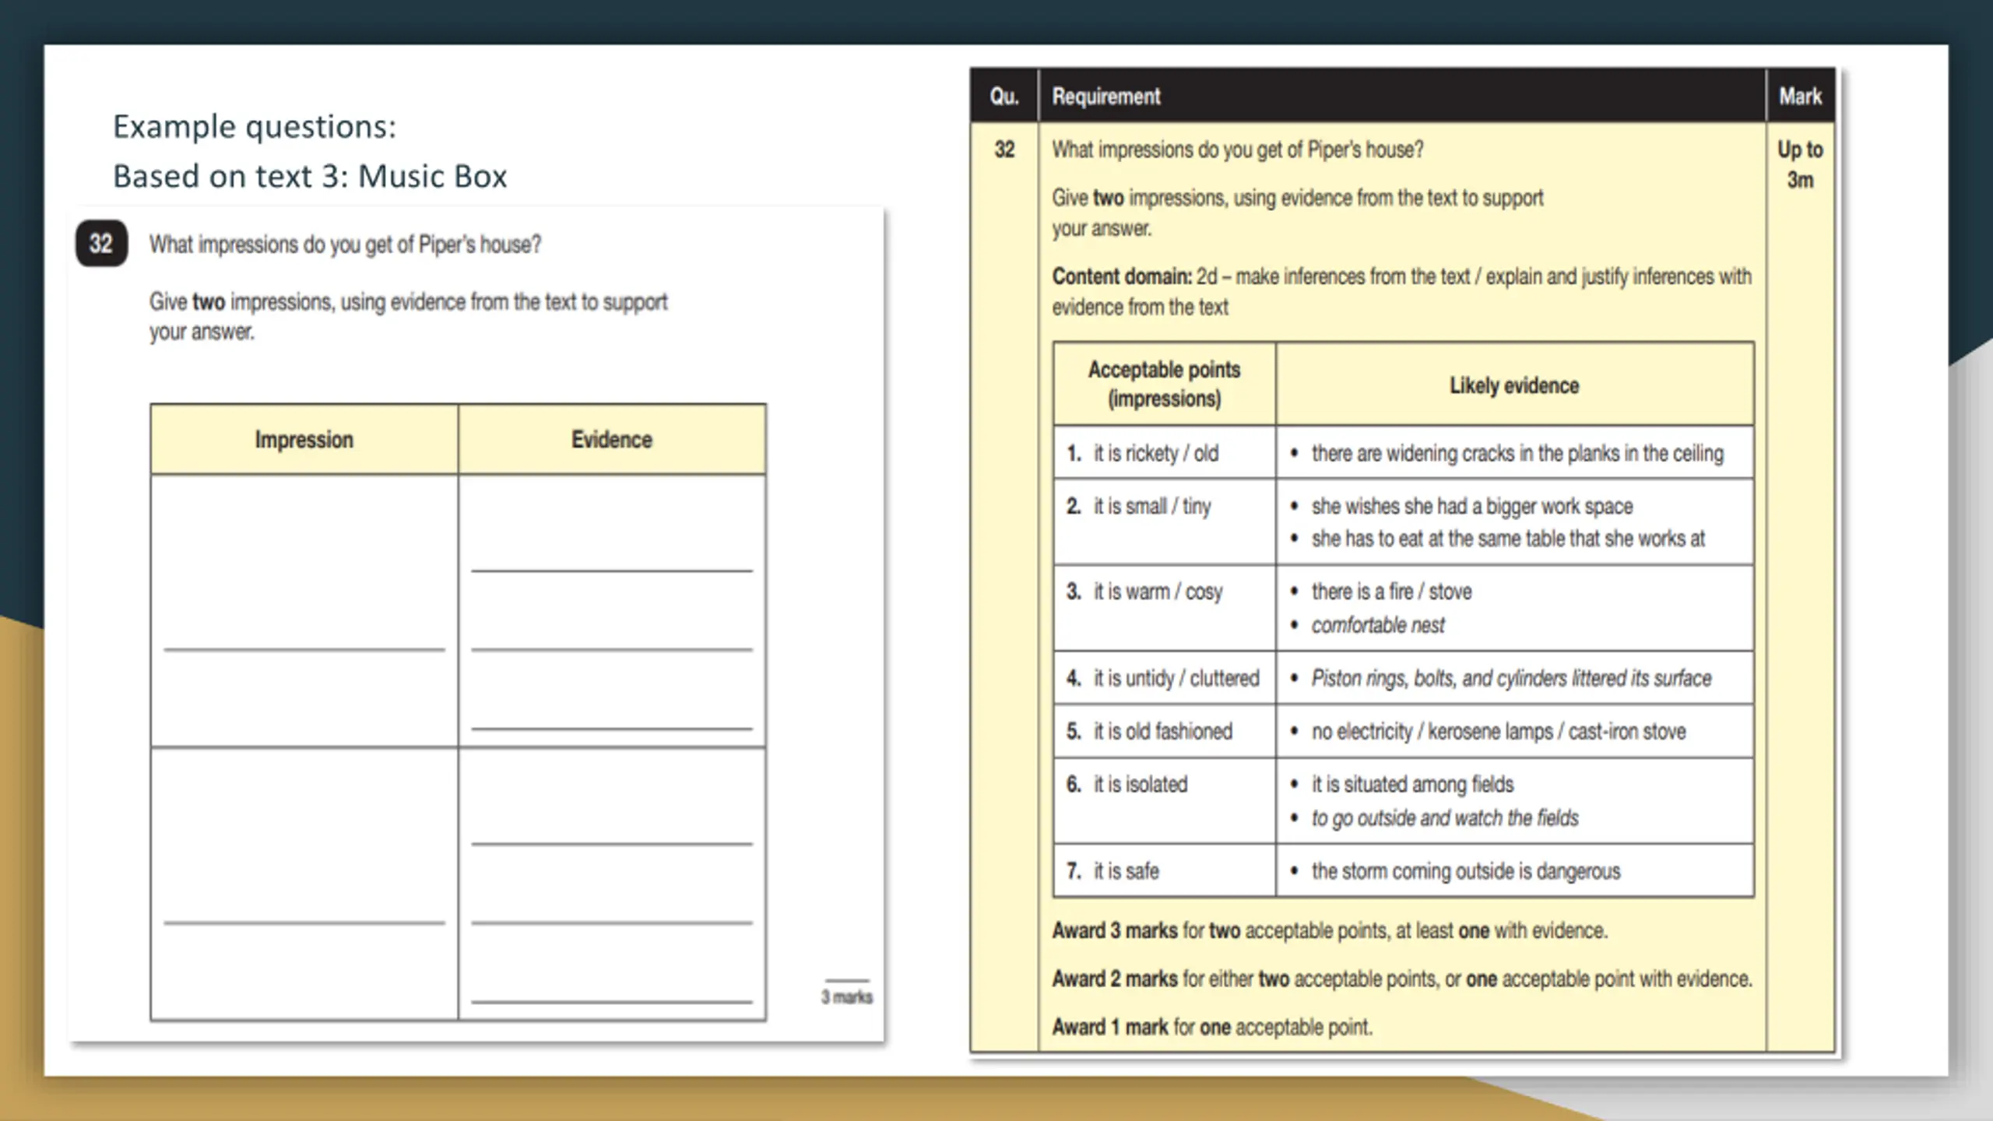The width and height of the screenshot is (1993, 1121).
Task: Click 'Give two impressions' instruction on question paper
Action: (409, 317)
